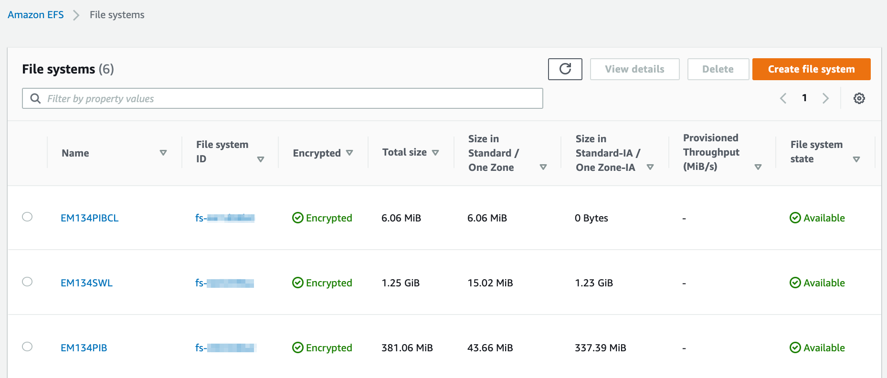The height and width of the screenshot is (378, 887).
Task: Click the search magnifier icon in filter
Action: tap(35, 98)
